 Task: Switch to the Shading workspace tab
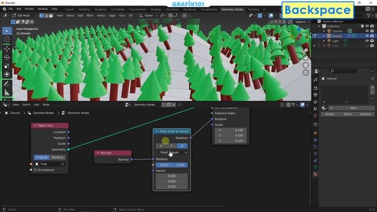click(x=156, y=9)
